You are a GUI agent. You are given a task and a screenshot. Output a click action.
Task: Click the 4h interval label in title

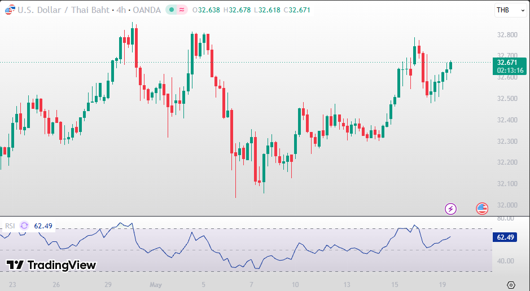(121, 10)
